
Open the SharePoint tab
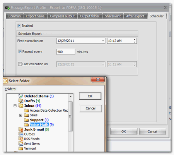point(113,16)
